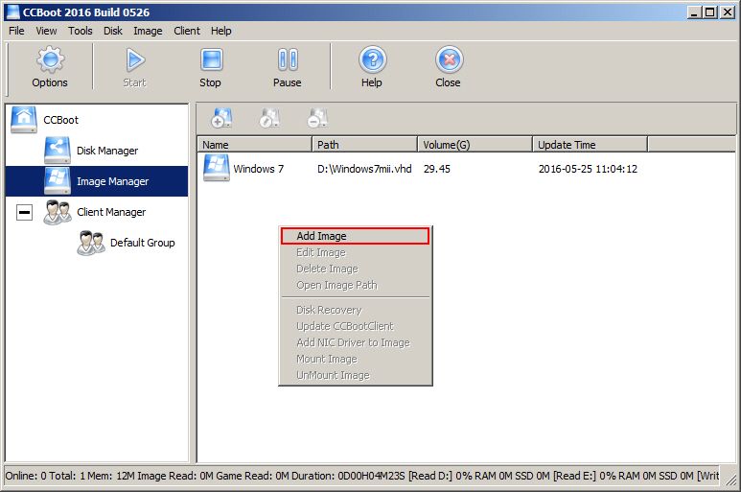
Task: Click the Client Manager people icon
Action: (58, 212)
